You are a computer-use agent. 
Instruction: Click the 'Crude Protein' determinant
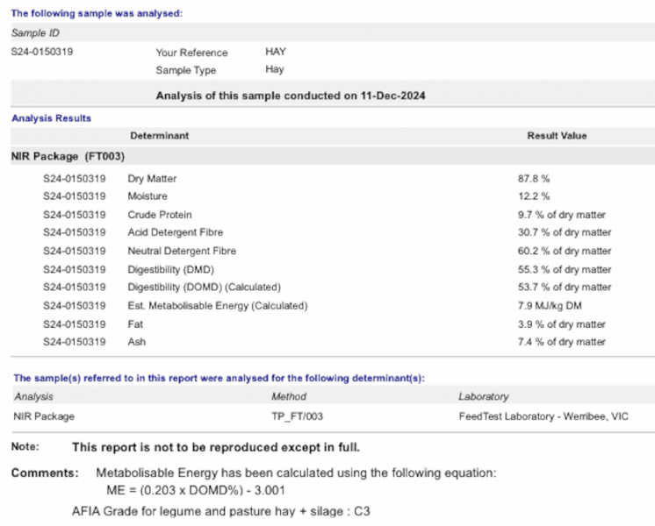click(x=160, y=215)
